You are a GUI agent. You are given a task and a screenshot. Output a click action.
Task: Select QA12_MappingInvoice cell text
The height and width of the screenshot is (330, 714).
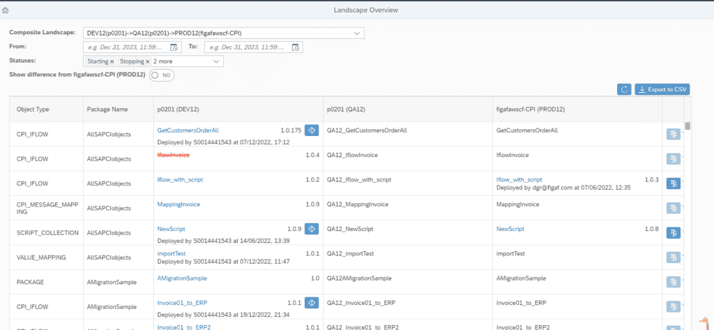(358, 204)
